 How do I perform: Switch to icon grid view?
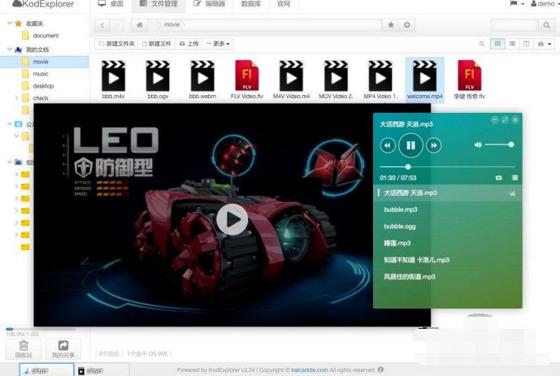click(x=497, y=44)
